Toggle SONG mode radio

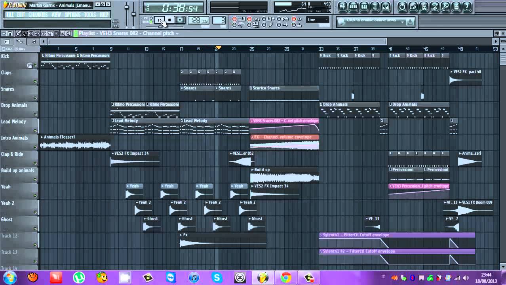click(x=151, y=22)
